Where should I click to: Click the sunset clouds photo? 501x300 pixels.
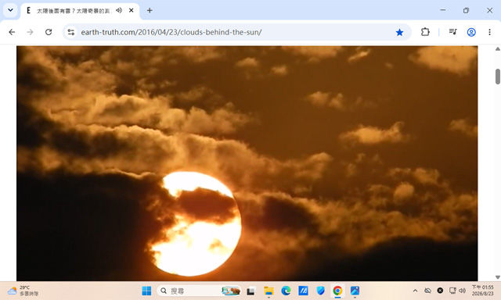tap(247, 163)
